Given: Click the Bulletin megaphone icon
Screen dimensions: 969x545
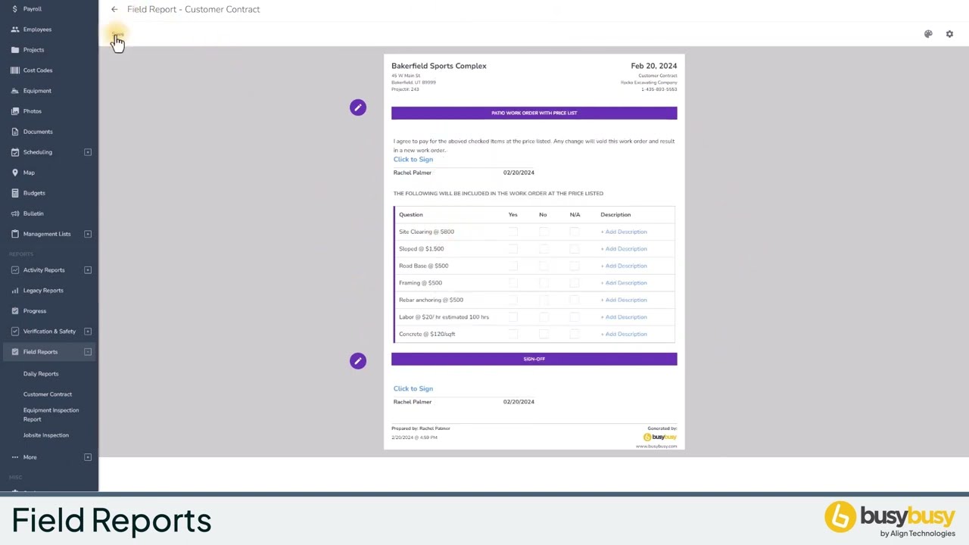Looking at the screenshot, I should pyautogui.click(x=14, y=213).
